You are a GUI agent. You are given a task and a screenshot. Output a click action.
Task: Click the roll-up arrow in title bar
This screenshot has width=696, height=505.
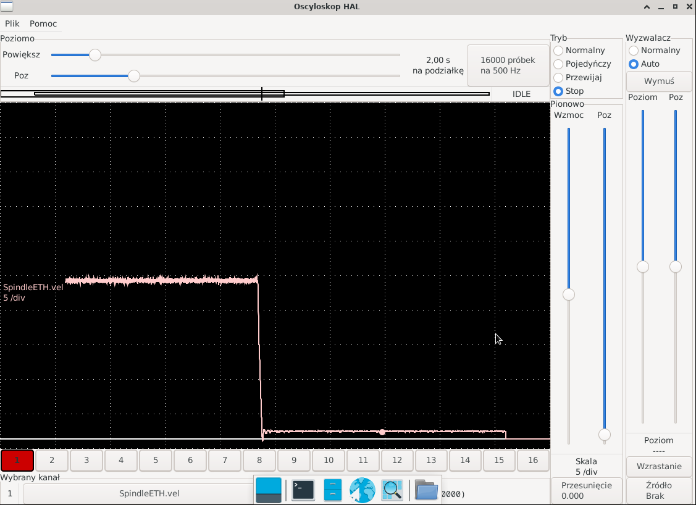click(x=647, y=7)
